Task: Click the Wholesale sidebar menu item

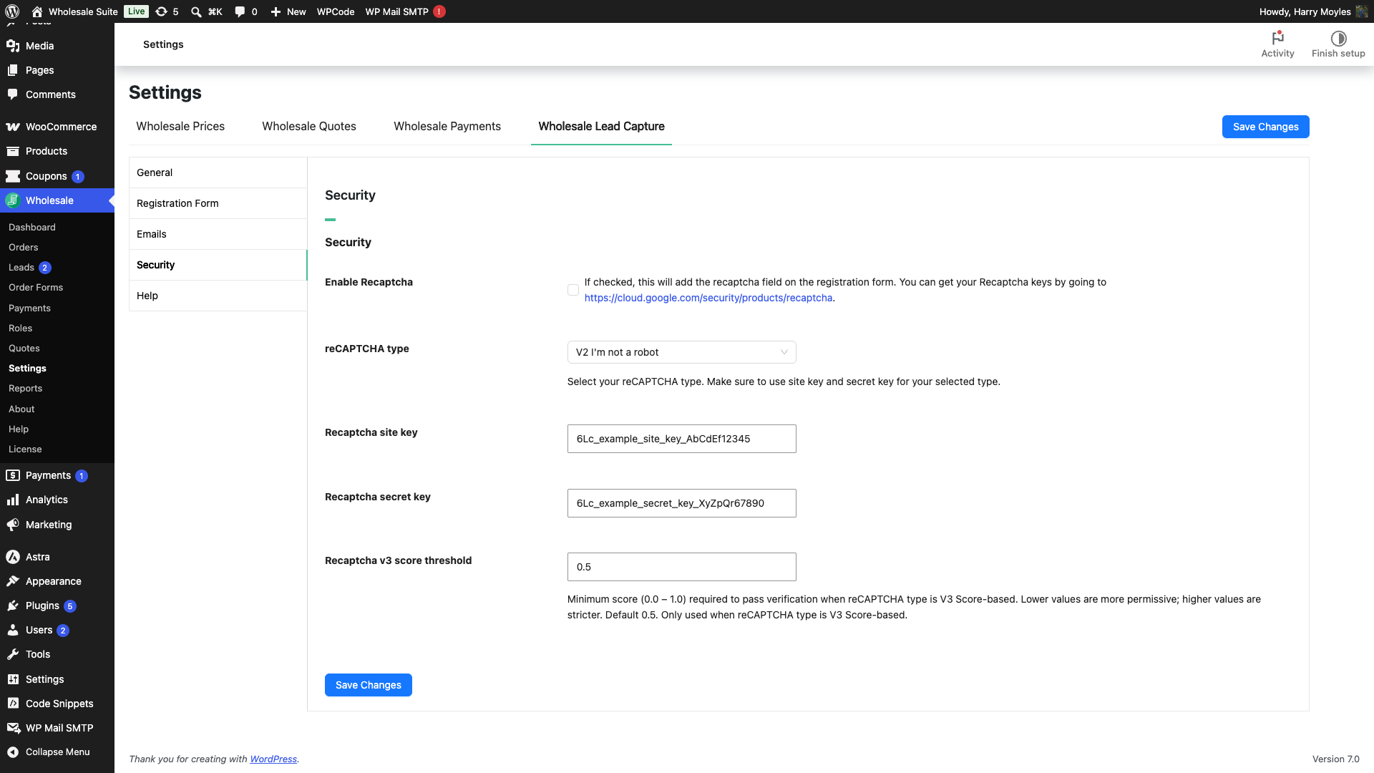Action: pyautogui.click(x=57, y=200)
